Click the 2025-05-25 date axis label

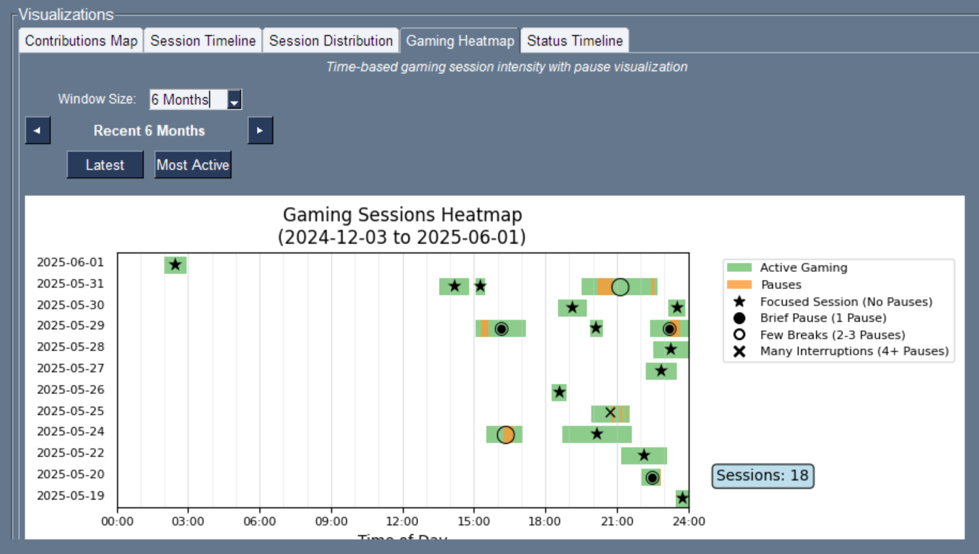pyautogui.click(x=71, y=411)
